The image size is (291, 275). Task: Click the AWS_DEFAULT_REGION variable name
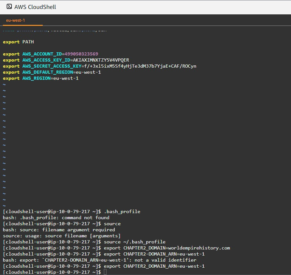point(48,72)
